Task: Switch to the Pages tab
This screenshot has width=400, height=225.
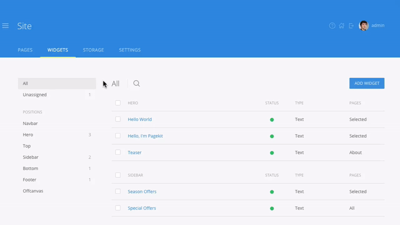Action: [x=25, y=50]
